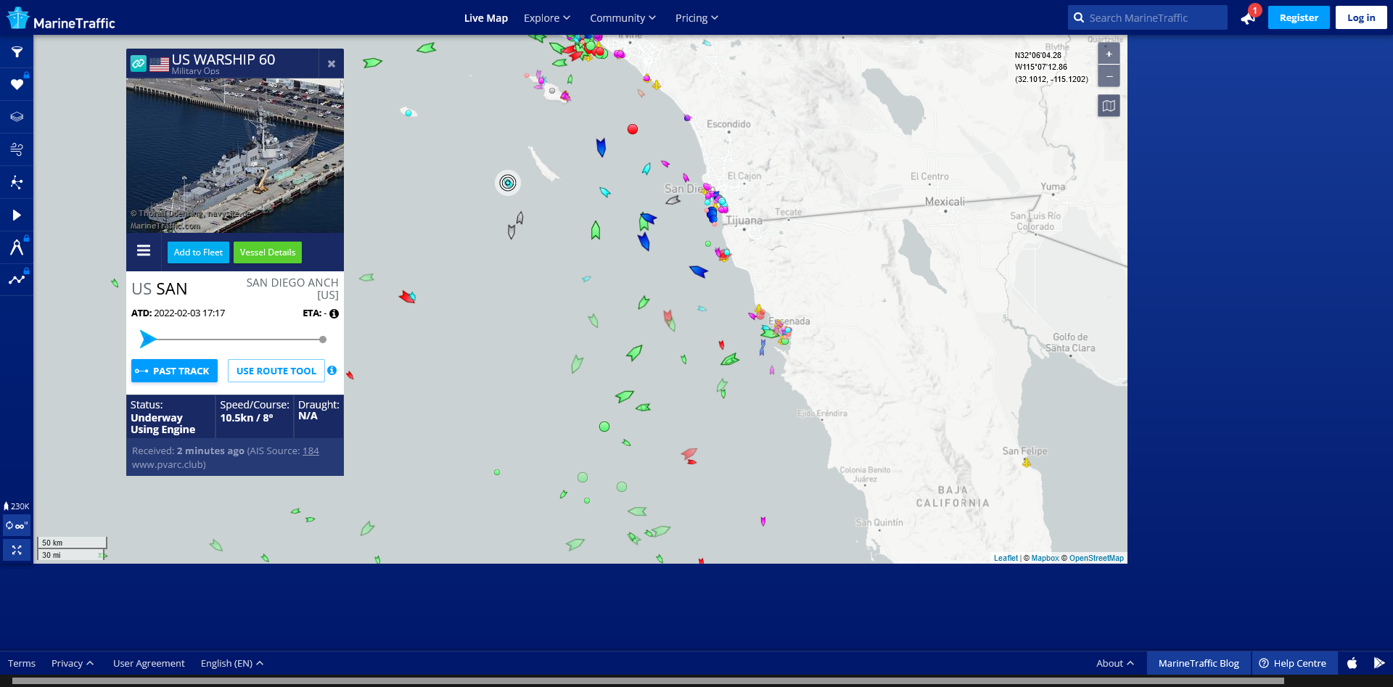Open Vessel Details

pos(268,252)
